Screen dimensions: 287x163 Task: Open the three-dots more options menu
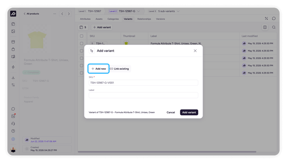54,14
